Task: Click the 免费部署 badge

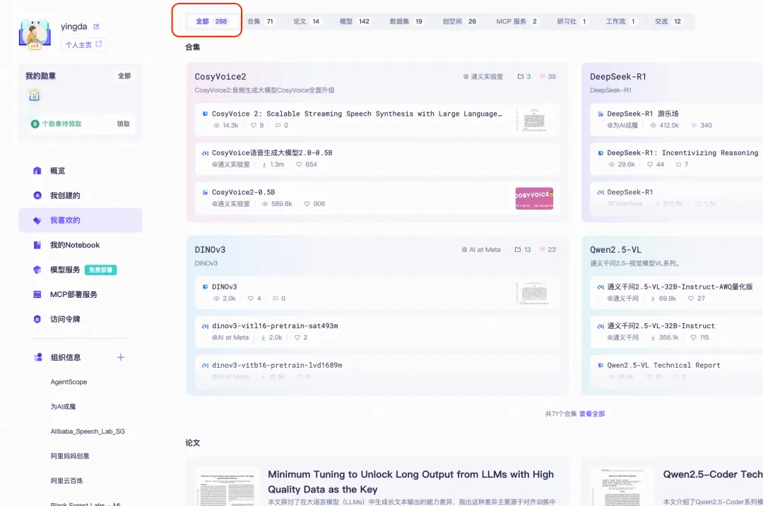Action: tap(101, 270)
